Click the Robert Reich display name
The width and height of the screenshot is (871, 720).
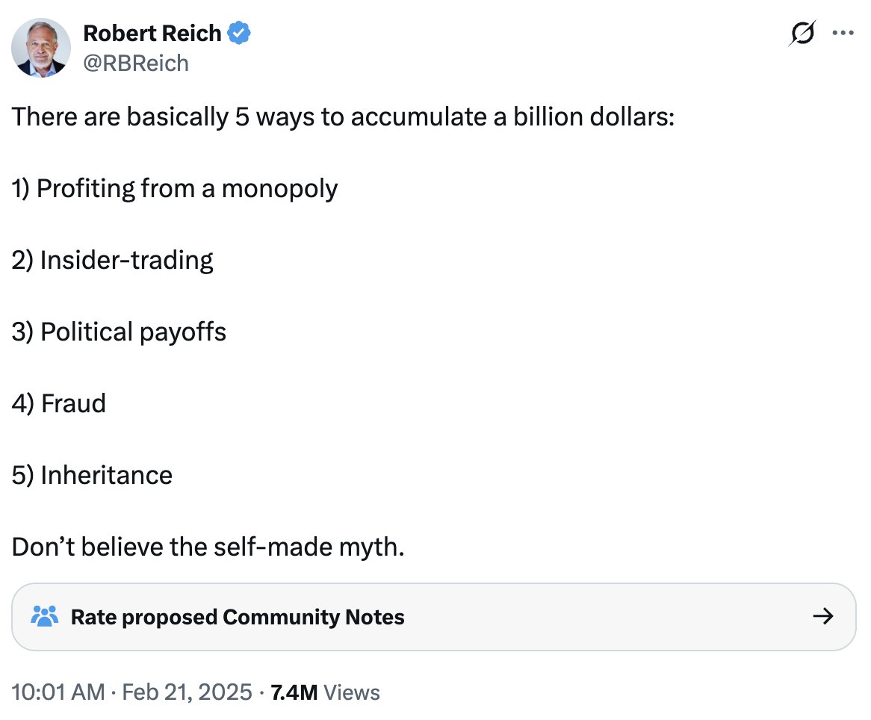[x=152, y=32]
